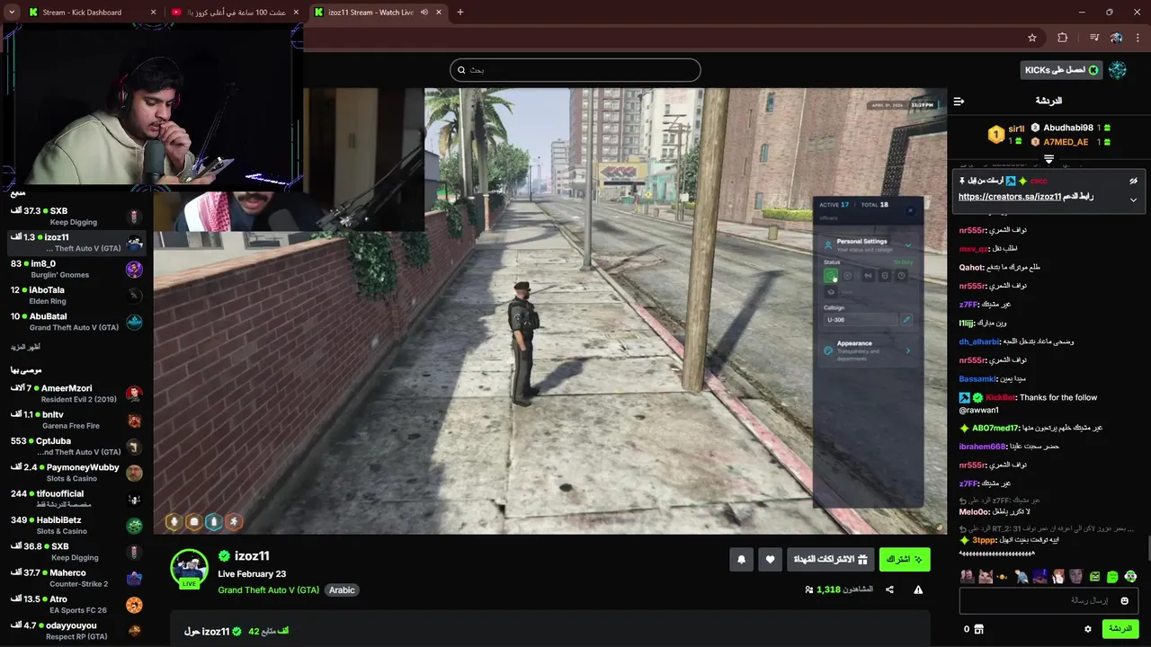
Task: Open CptJuba channel in recommended list
Action: click(x=76, y=447)
